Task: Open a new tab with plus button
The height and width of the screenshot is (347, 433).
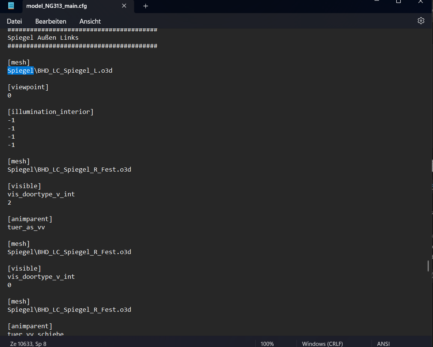Action: (x=146, y=6)
